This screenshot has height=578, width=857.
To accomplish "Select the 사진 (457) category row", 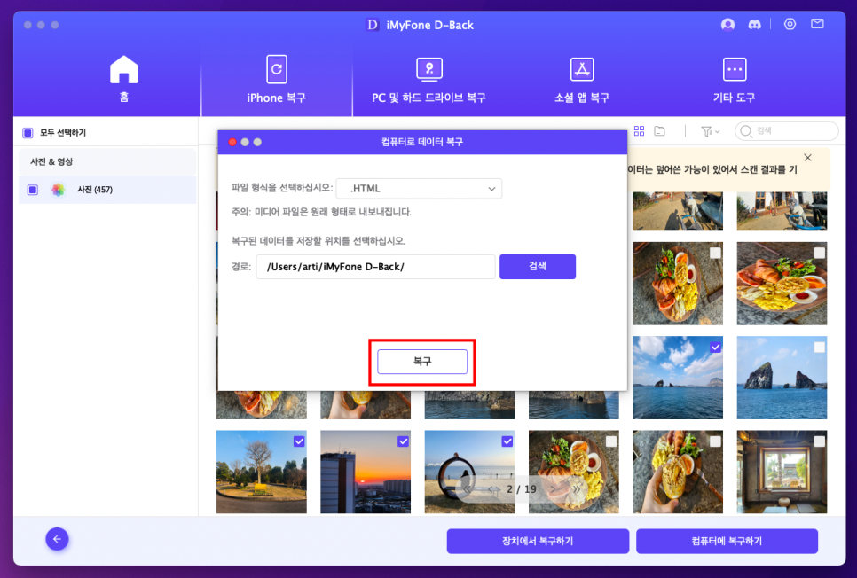I will click(x=107, y=190).
